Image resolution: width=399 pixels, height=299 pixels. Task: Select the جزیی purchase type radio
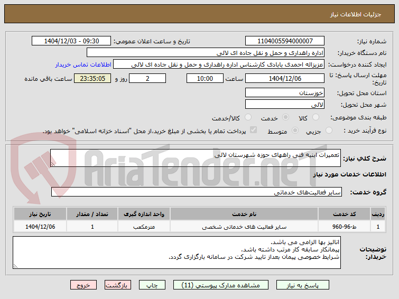[x=329, y=130]
